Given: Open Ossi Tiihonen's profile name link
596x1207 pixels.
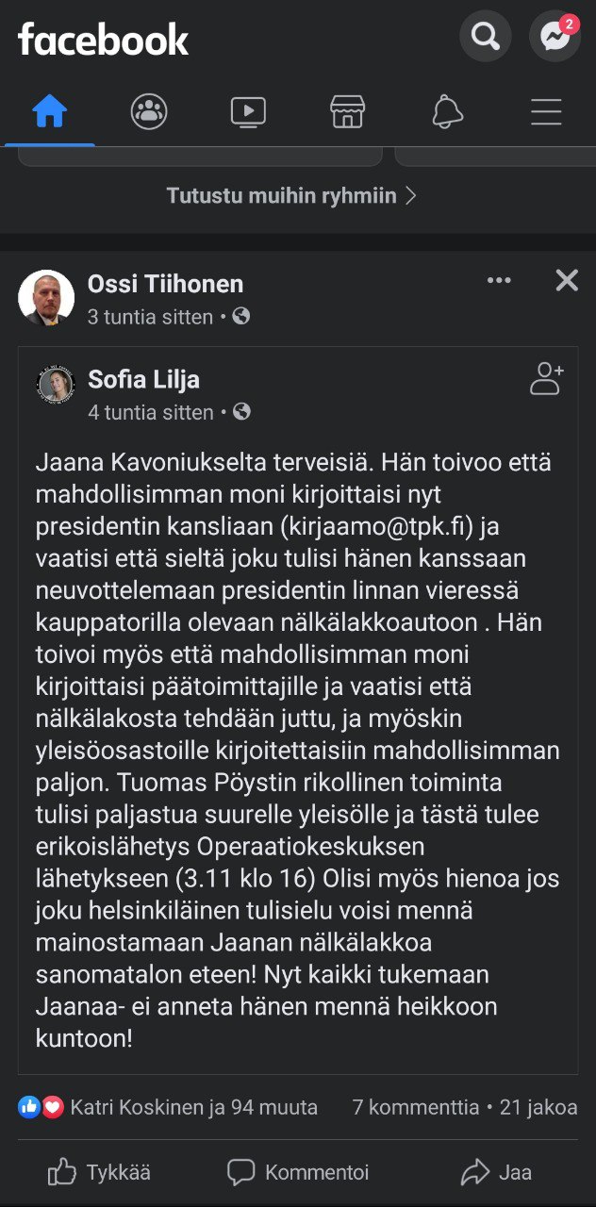Looking at the screenshot, I should coord(165,284).
